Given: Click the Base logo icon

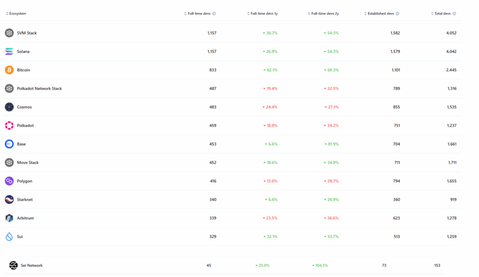Looking at the screenshot, I should click(9, 144).
